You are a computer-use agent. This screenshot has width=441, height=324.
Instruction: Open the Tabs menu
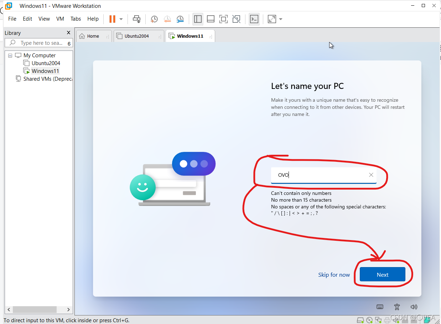click(x=76, y=19)
